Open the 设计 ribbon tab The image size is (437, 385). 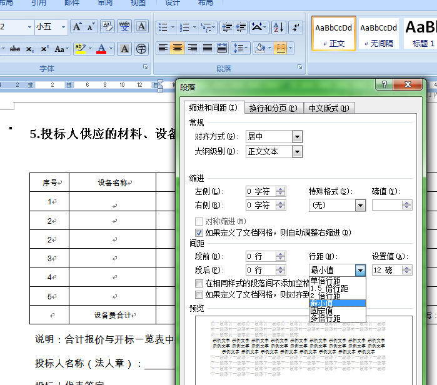pyautogui.click(x=172, y=3)
